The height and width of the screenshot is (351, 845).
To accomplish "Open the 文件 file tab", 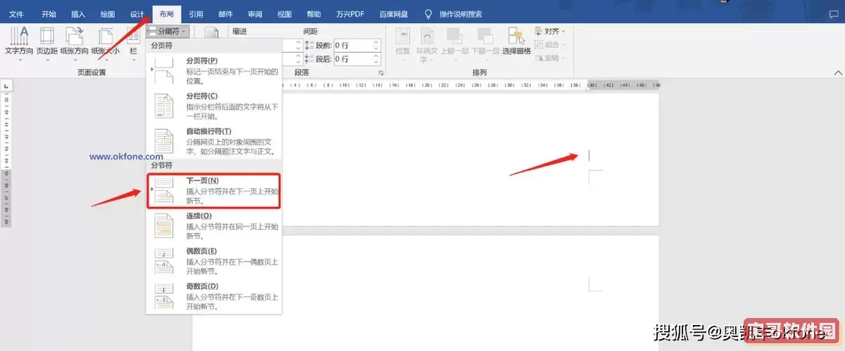I will click(16, 14).
